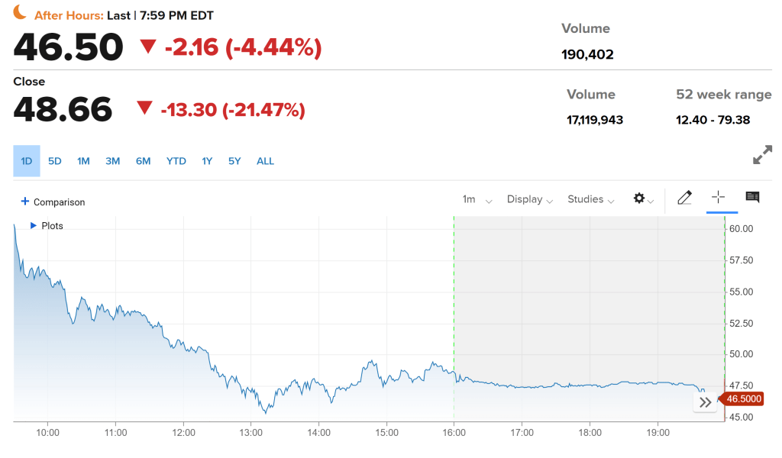The image size is (782, 458).
Task: Expand the Plots disclosure triangle
Action: pyautogui.click(x=34, y=226)
